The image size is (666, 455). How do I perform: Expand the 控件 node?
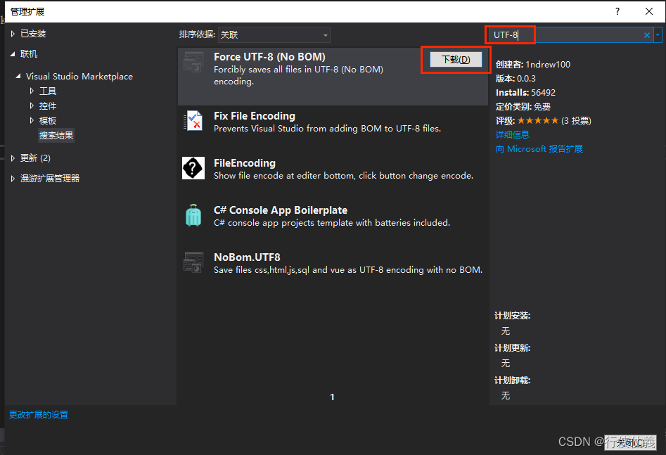pos(32,105)
